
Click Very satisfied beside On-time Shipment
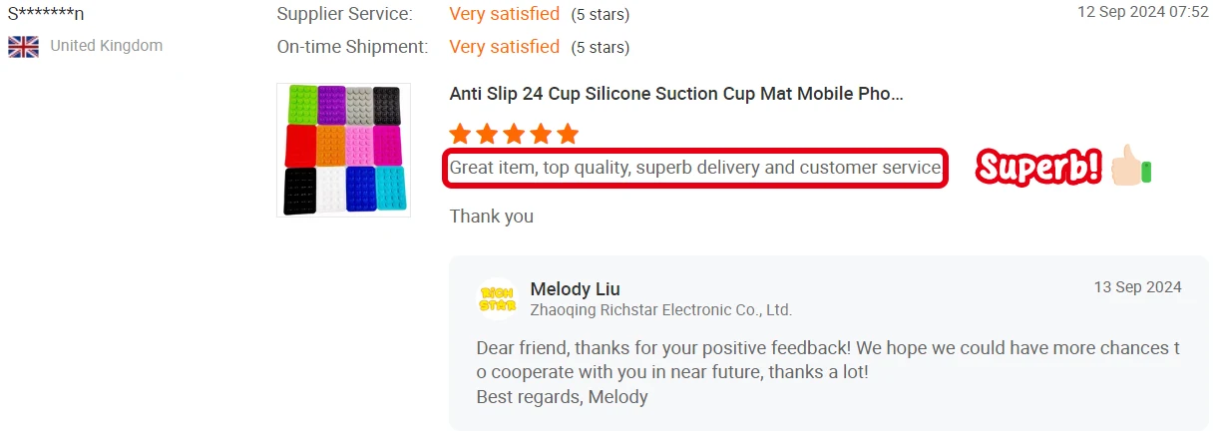(504, 47)
